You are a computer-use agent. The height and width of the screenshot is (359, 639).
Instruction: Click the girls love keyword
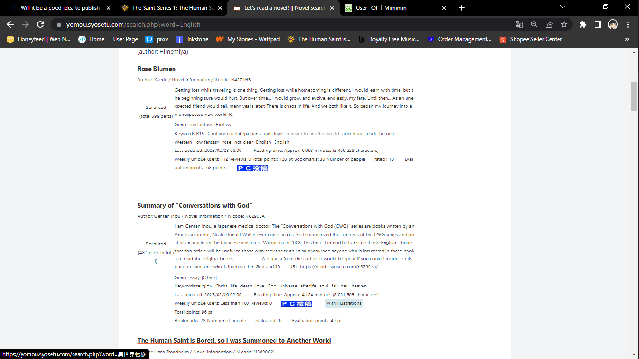(x=273, y=134)
